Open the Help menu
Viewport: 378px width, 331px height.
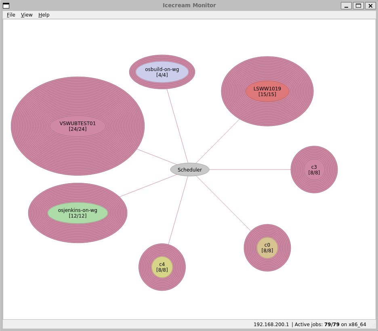(x=44, y=15)
